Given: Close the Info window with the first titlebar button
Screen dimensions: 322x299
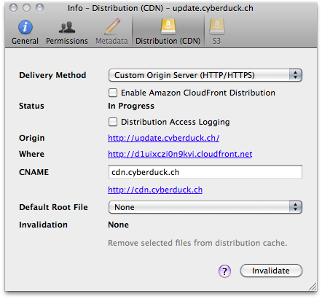Looking at the screenshot, I should (x=13, y=8).
